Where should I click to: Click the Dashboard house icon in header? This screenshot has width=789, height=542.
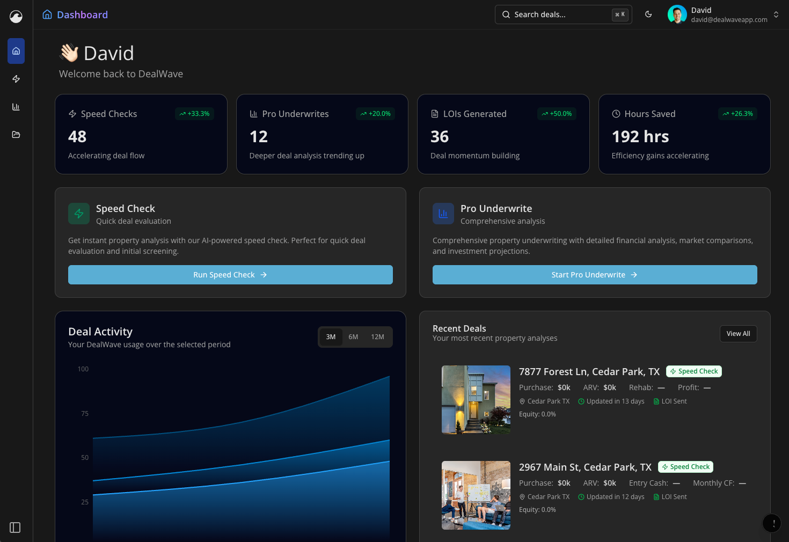point(47,14)
